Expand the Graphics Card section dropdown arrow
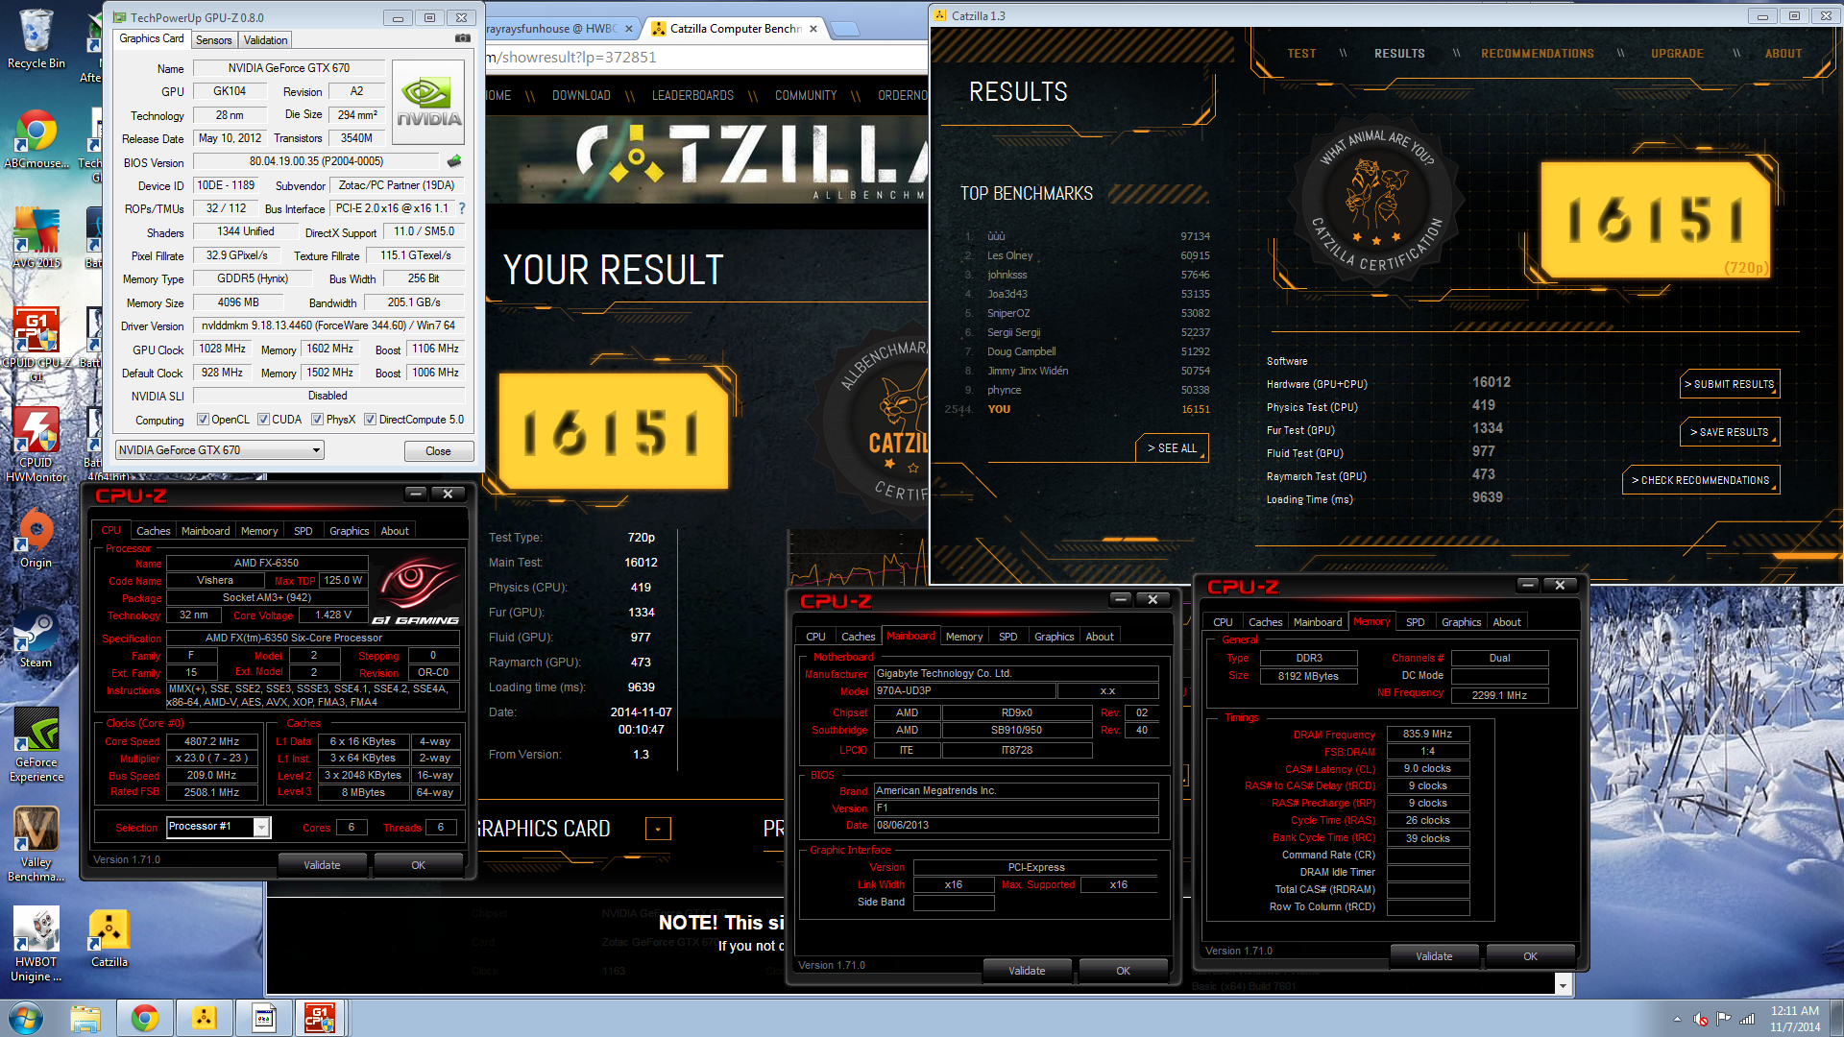 [658, 829]
